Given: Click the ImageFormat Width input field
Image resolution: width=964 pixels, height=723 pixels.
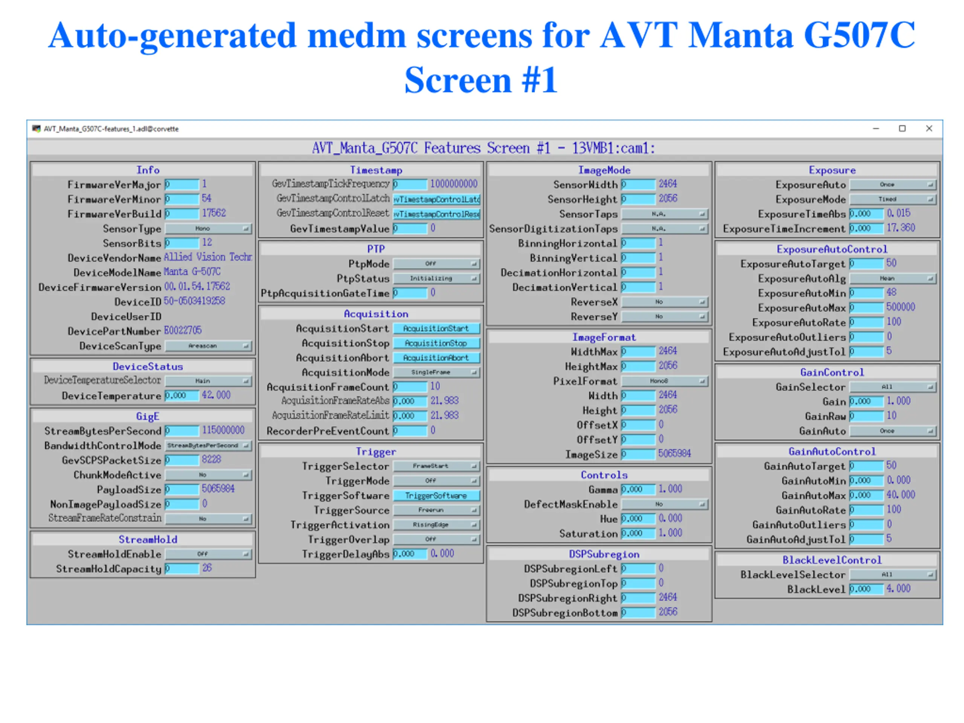Looking at the screenshot, I should click(x=638, y=396).
